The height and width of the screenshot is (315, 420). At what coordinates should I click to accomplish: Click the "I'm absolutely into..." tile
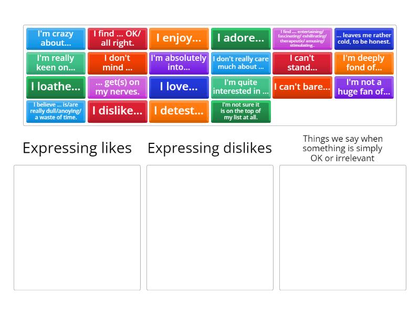point(178,62)
